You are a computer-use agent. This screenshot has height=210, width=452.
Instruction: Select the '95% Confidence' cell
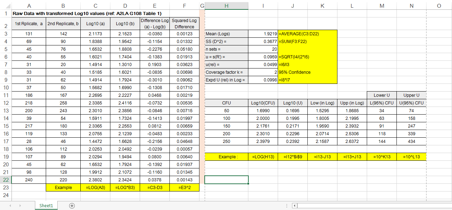307,72
